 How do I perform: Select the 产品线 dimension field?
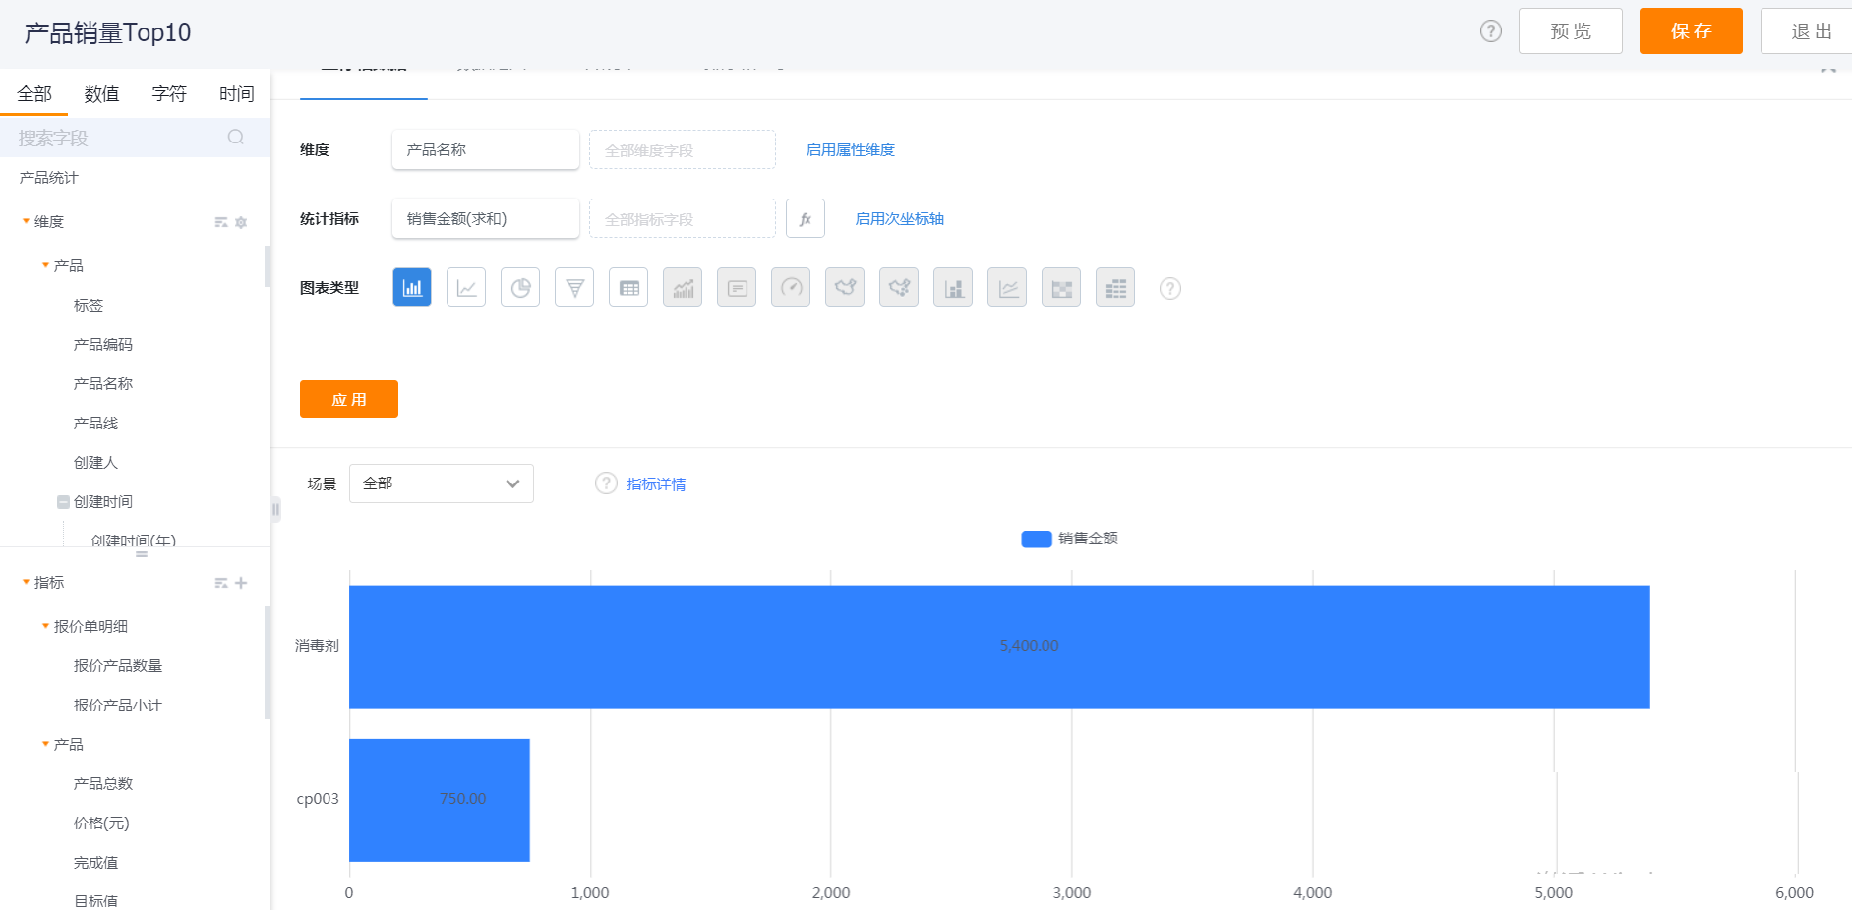(95, 424)
